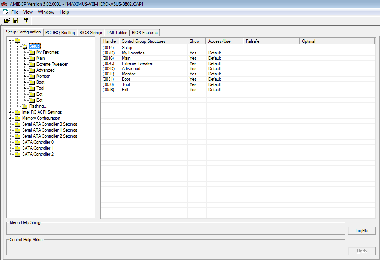The image size is (380, 260).
Task: Click the My Favorites folder icon
Action: tap(32, 52)
